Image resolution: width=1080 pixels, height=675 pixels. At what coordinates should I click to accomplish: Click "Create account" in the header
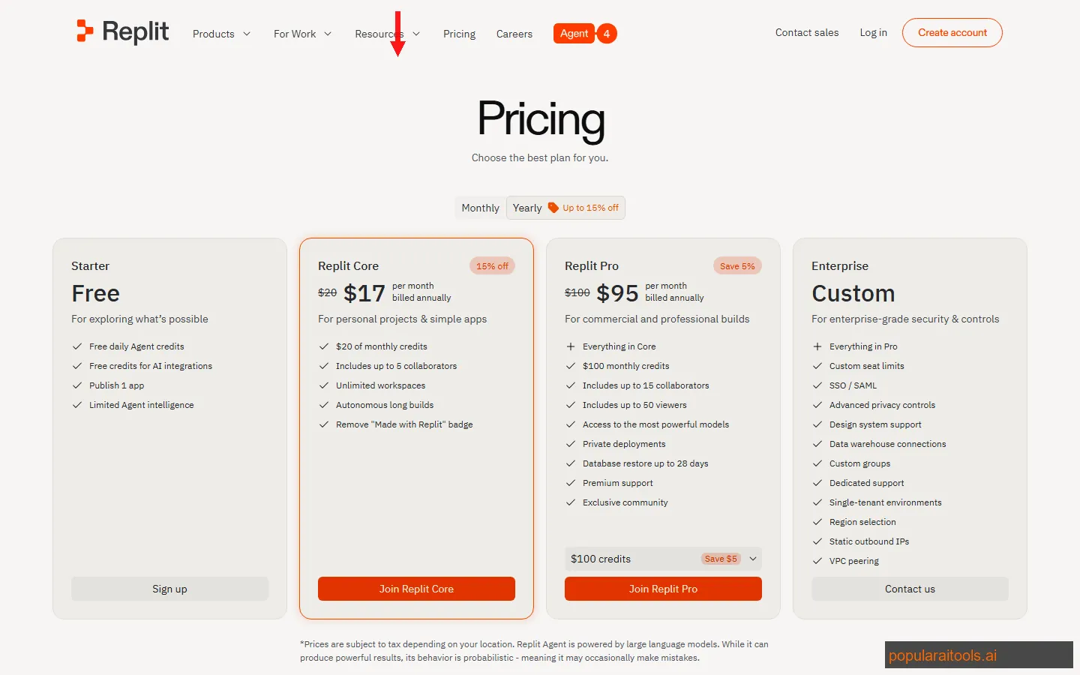coord(952,32)
